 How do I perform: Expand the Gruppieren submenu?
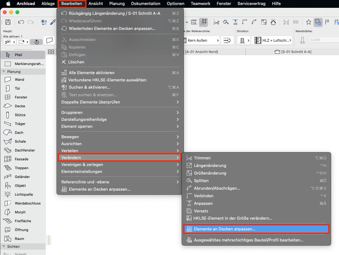(x=120, y=112)
